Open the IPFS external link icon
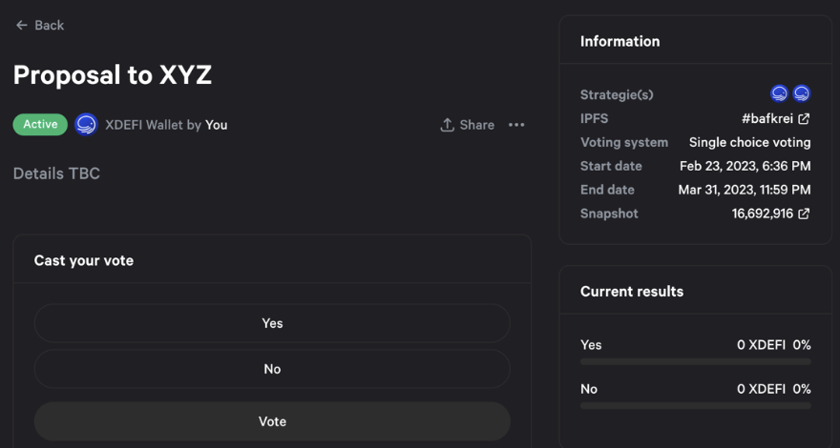The image size is (840, 448). 804,119
